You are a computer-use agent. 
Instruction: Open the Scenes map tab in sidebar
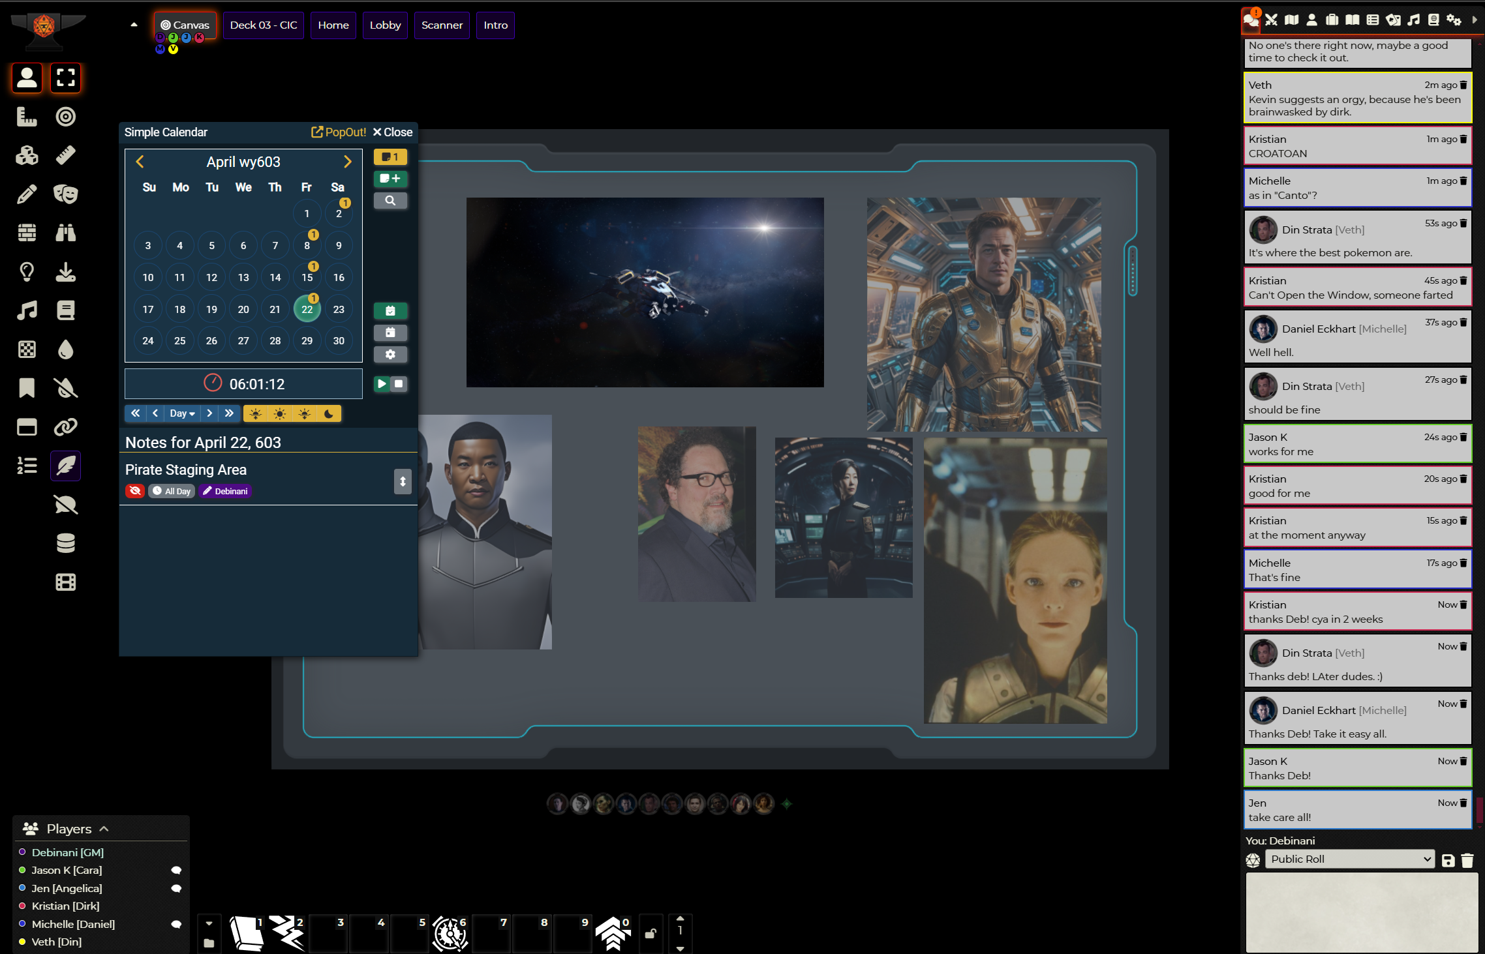tap(1291, 20)
